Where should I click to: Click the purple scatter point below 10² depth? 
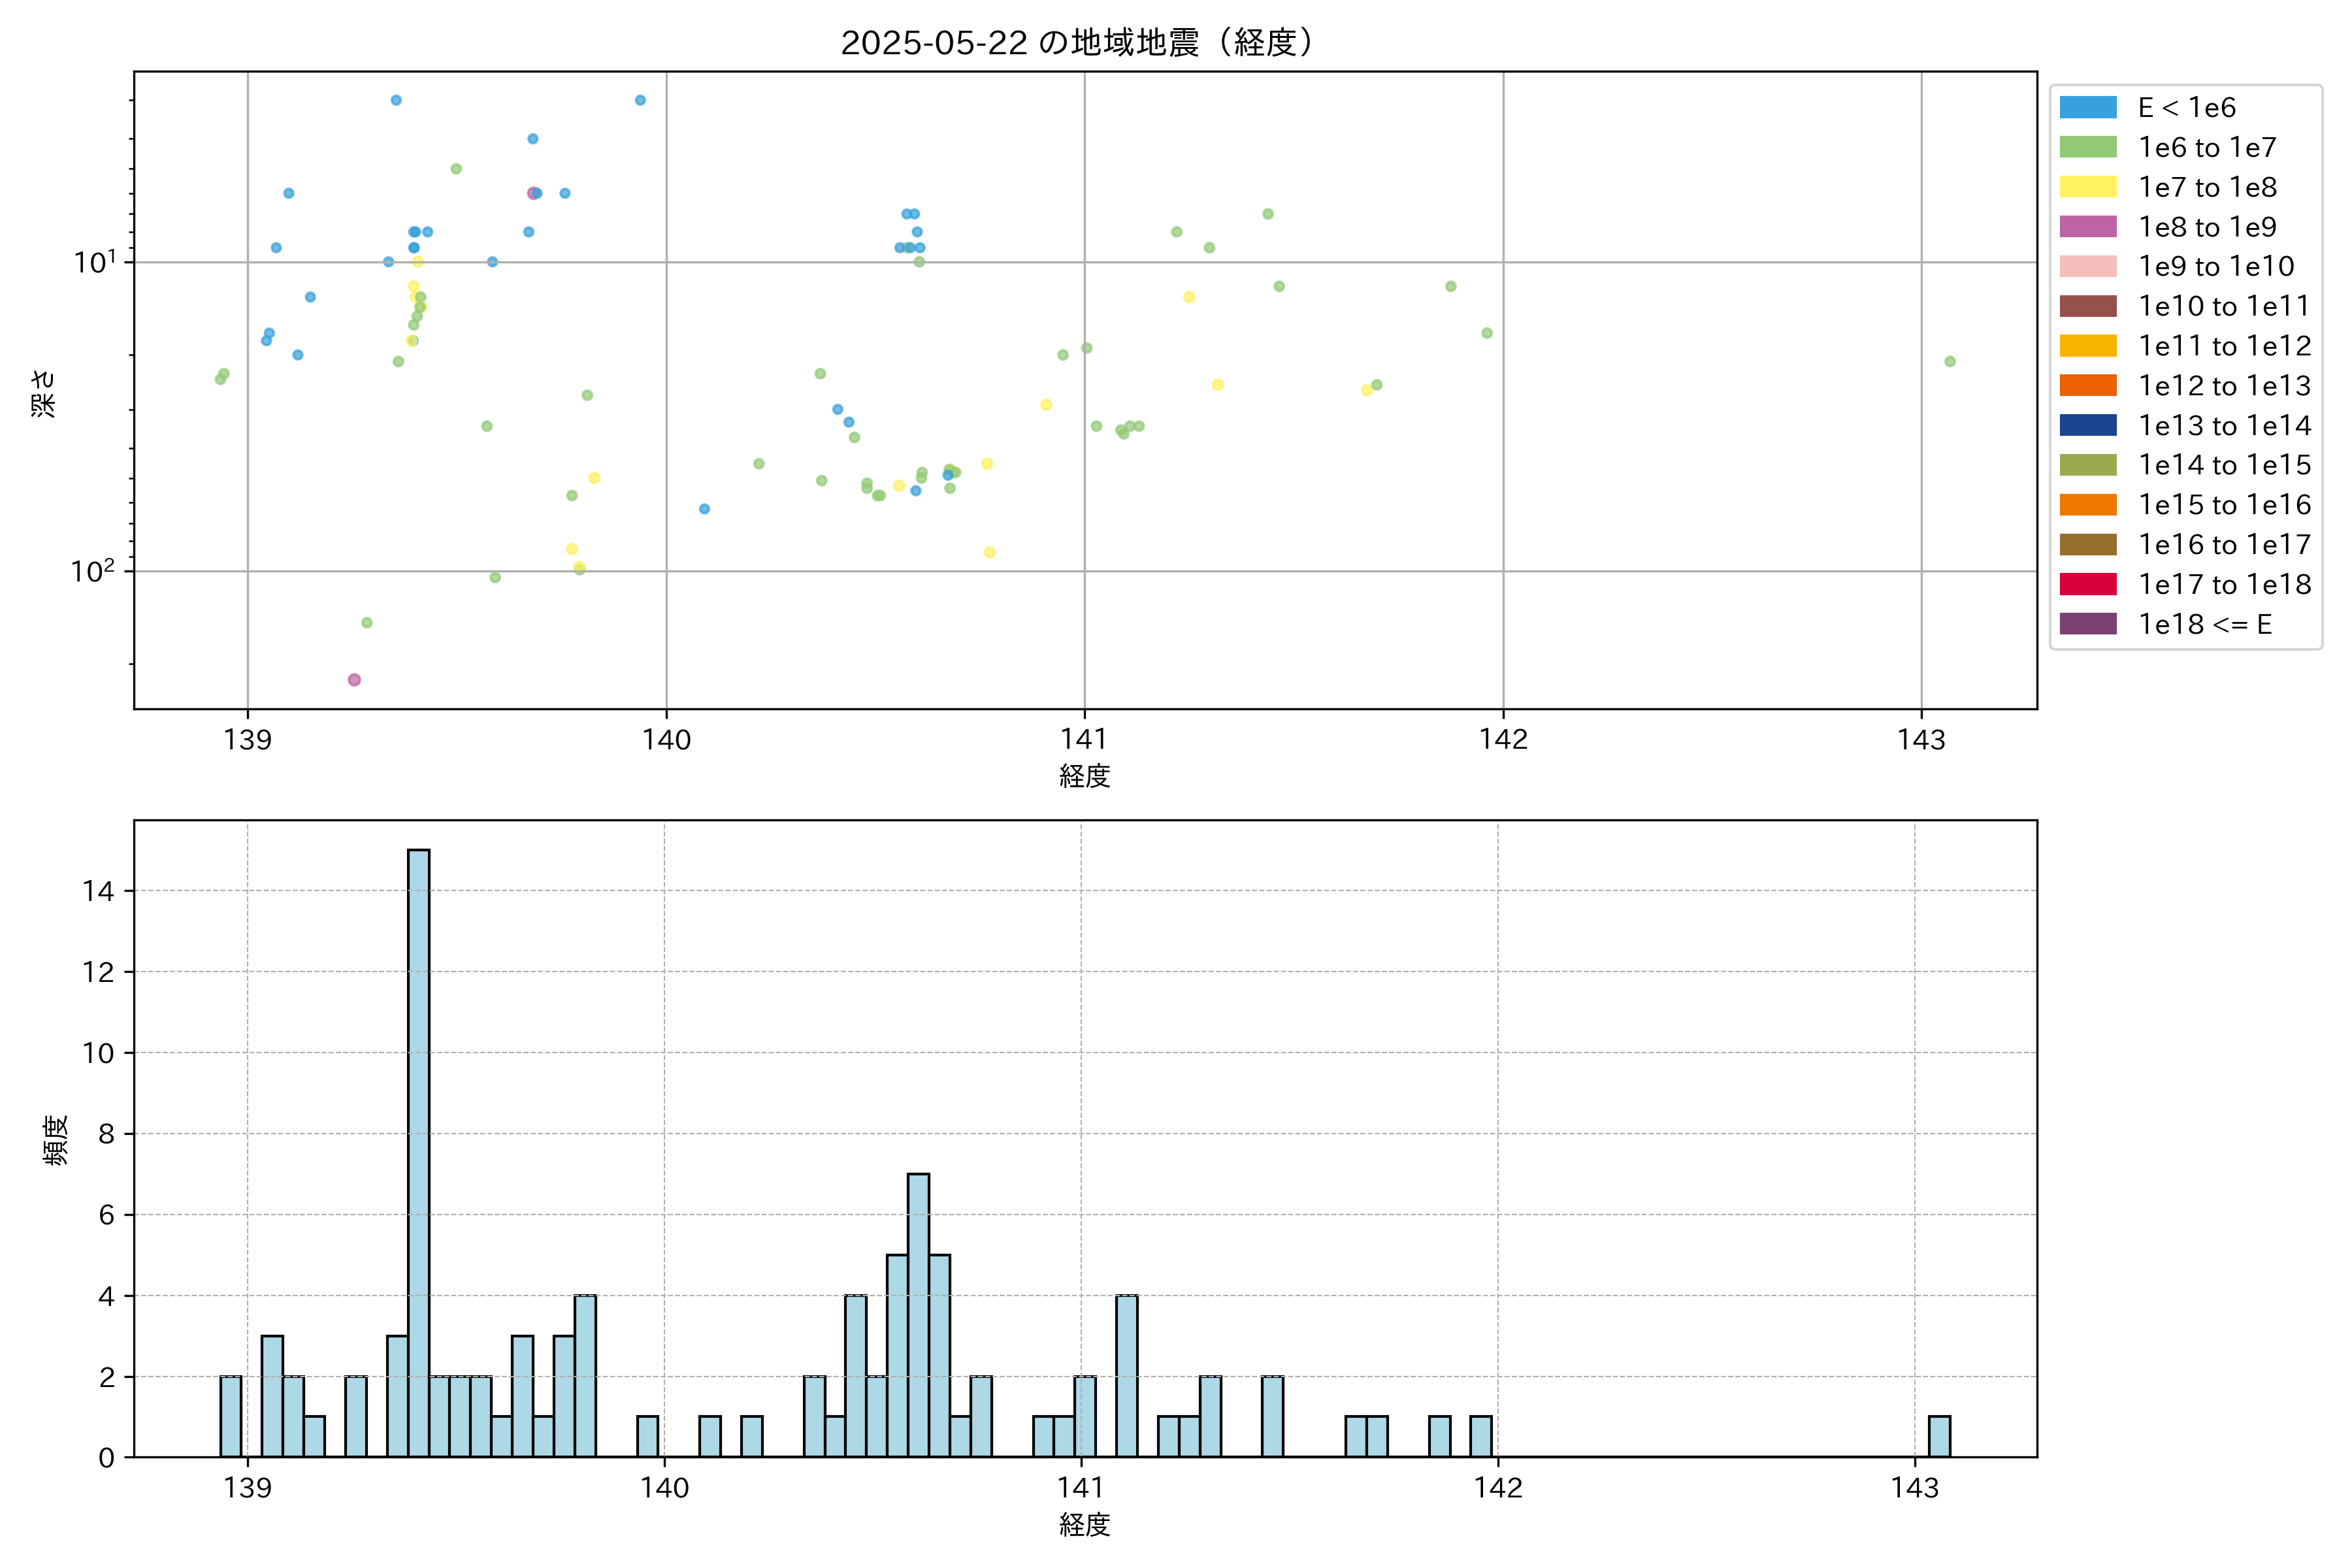(x=354, y=680)
